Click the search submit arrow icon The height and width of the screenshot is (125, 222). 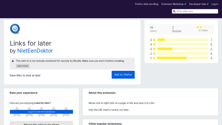pyautogui.click(x=216, y=11)
